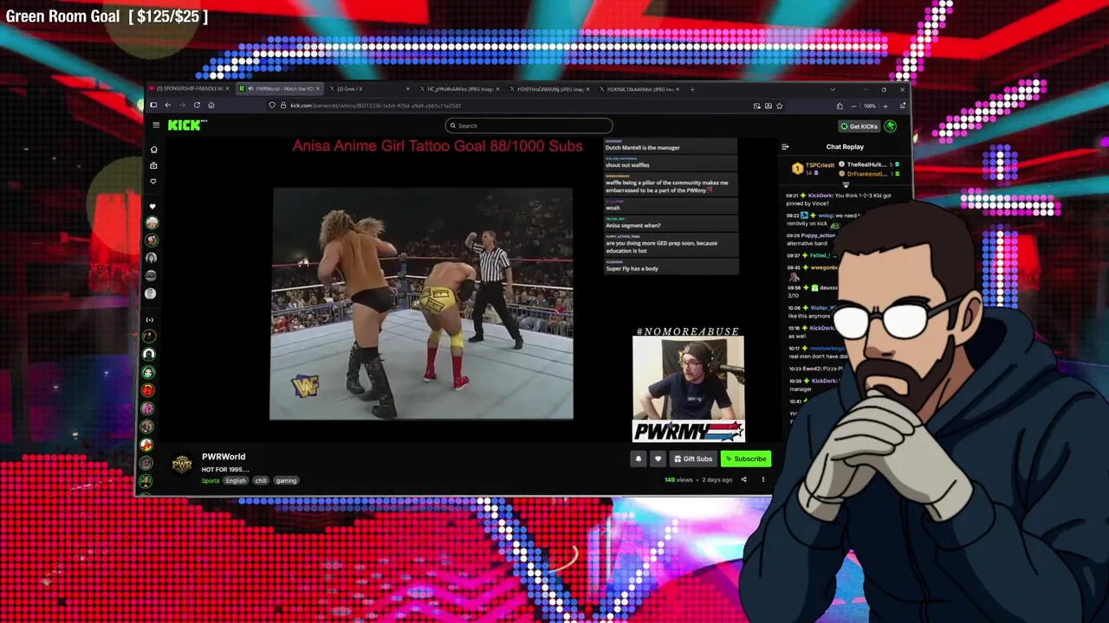Click TSPCriesIt in the gifter leaderboard
Viewport: 1109px width, 623px height.
pyautogui.click(x=820, y=165)
